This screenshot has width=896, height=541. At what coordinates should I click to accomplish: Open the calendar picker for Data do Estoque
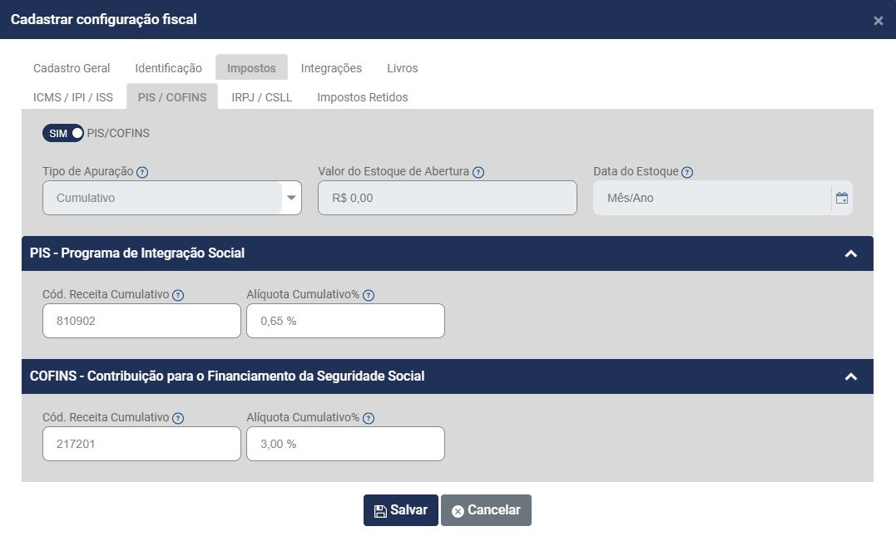[842, 199]
